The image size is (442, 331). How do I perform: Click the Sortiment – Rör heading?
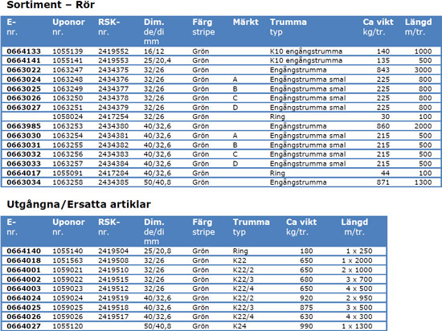tap(51, 5)
